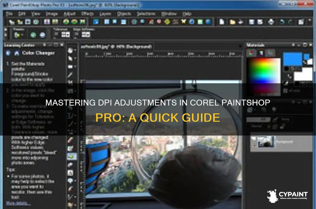Select the rectangle Selection tool
This screenshot has width=316, height=209.
(70, 66)
